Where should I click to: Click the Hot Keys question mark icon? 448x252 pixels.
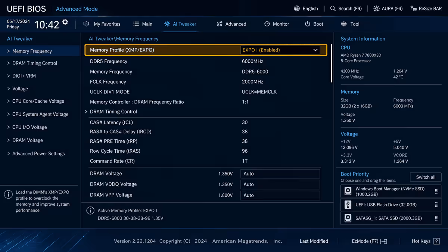[x=437, y=241]
